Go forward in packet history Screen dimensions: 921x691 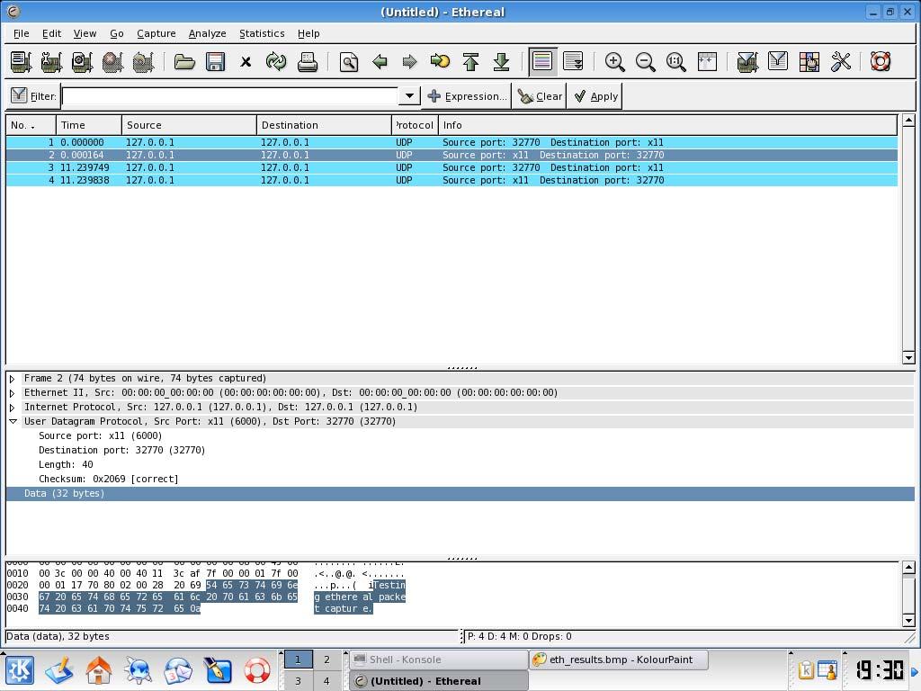(x=410, y=62)
